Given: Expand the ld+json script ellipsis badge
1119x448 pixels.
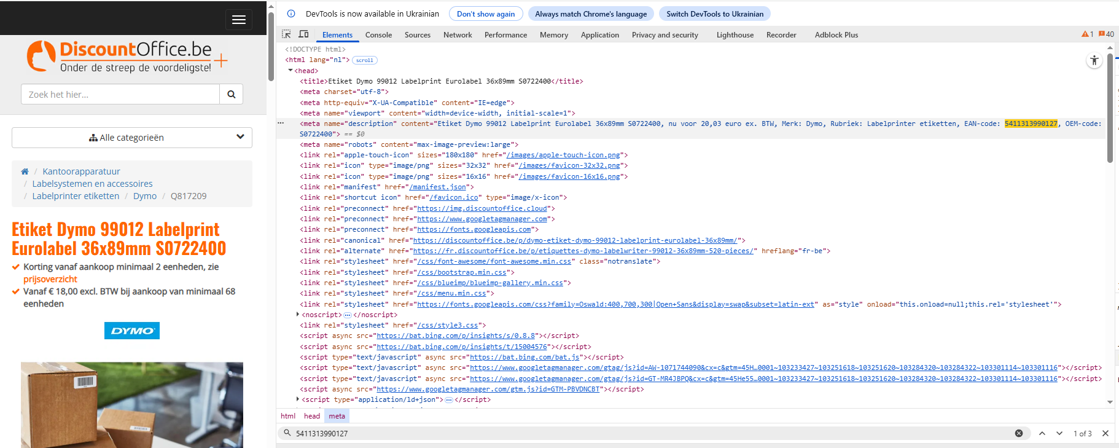Looking at the screenshot, I should point(449,399).
